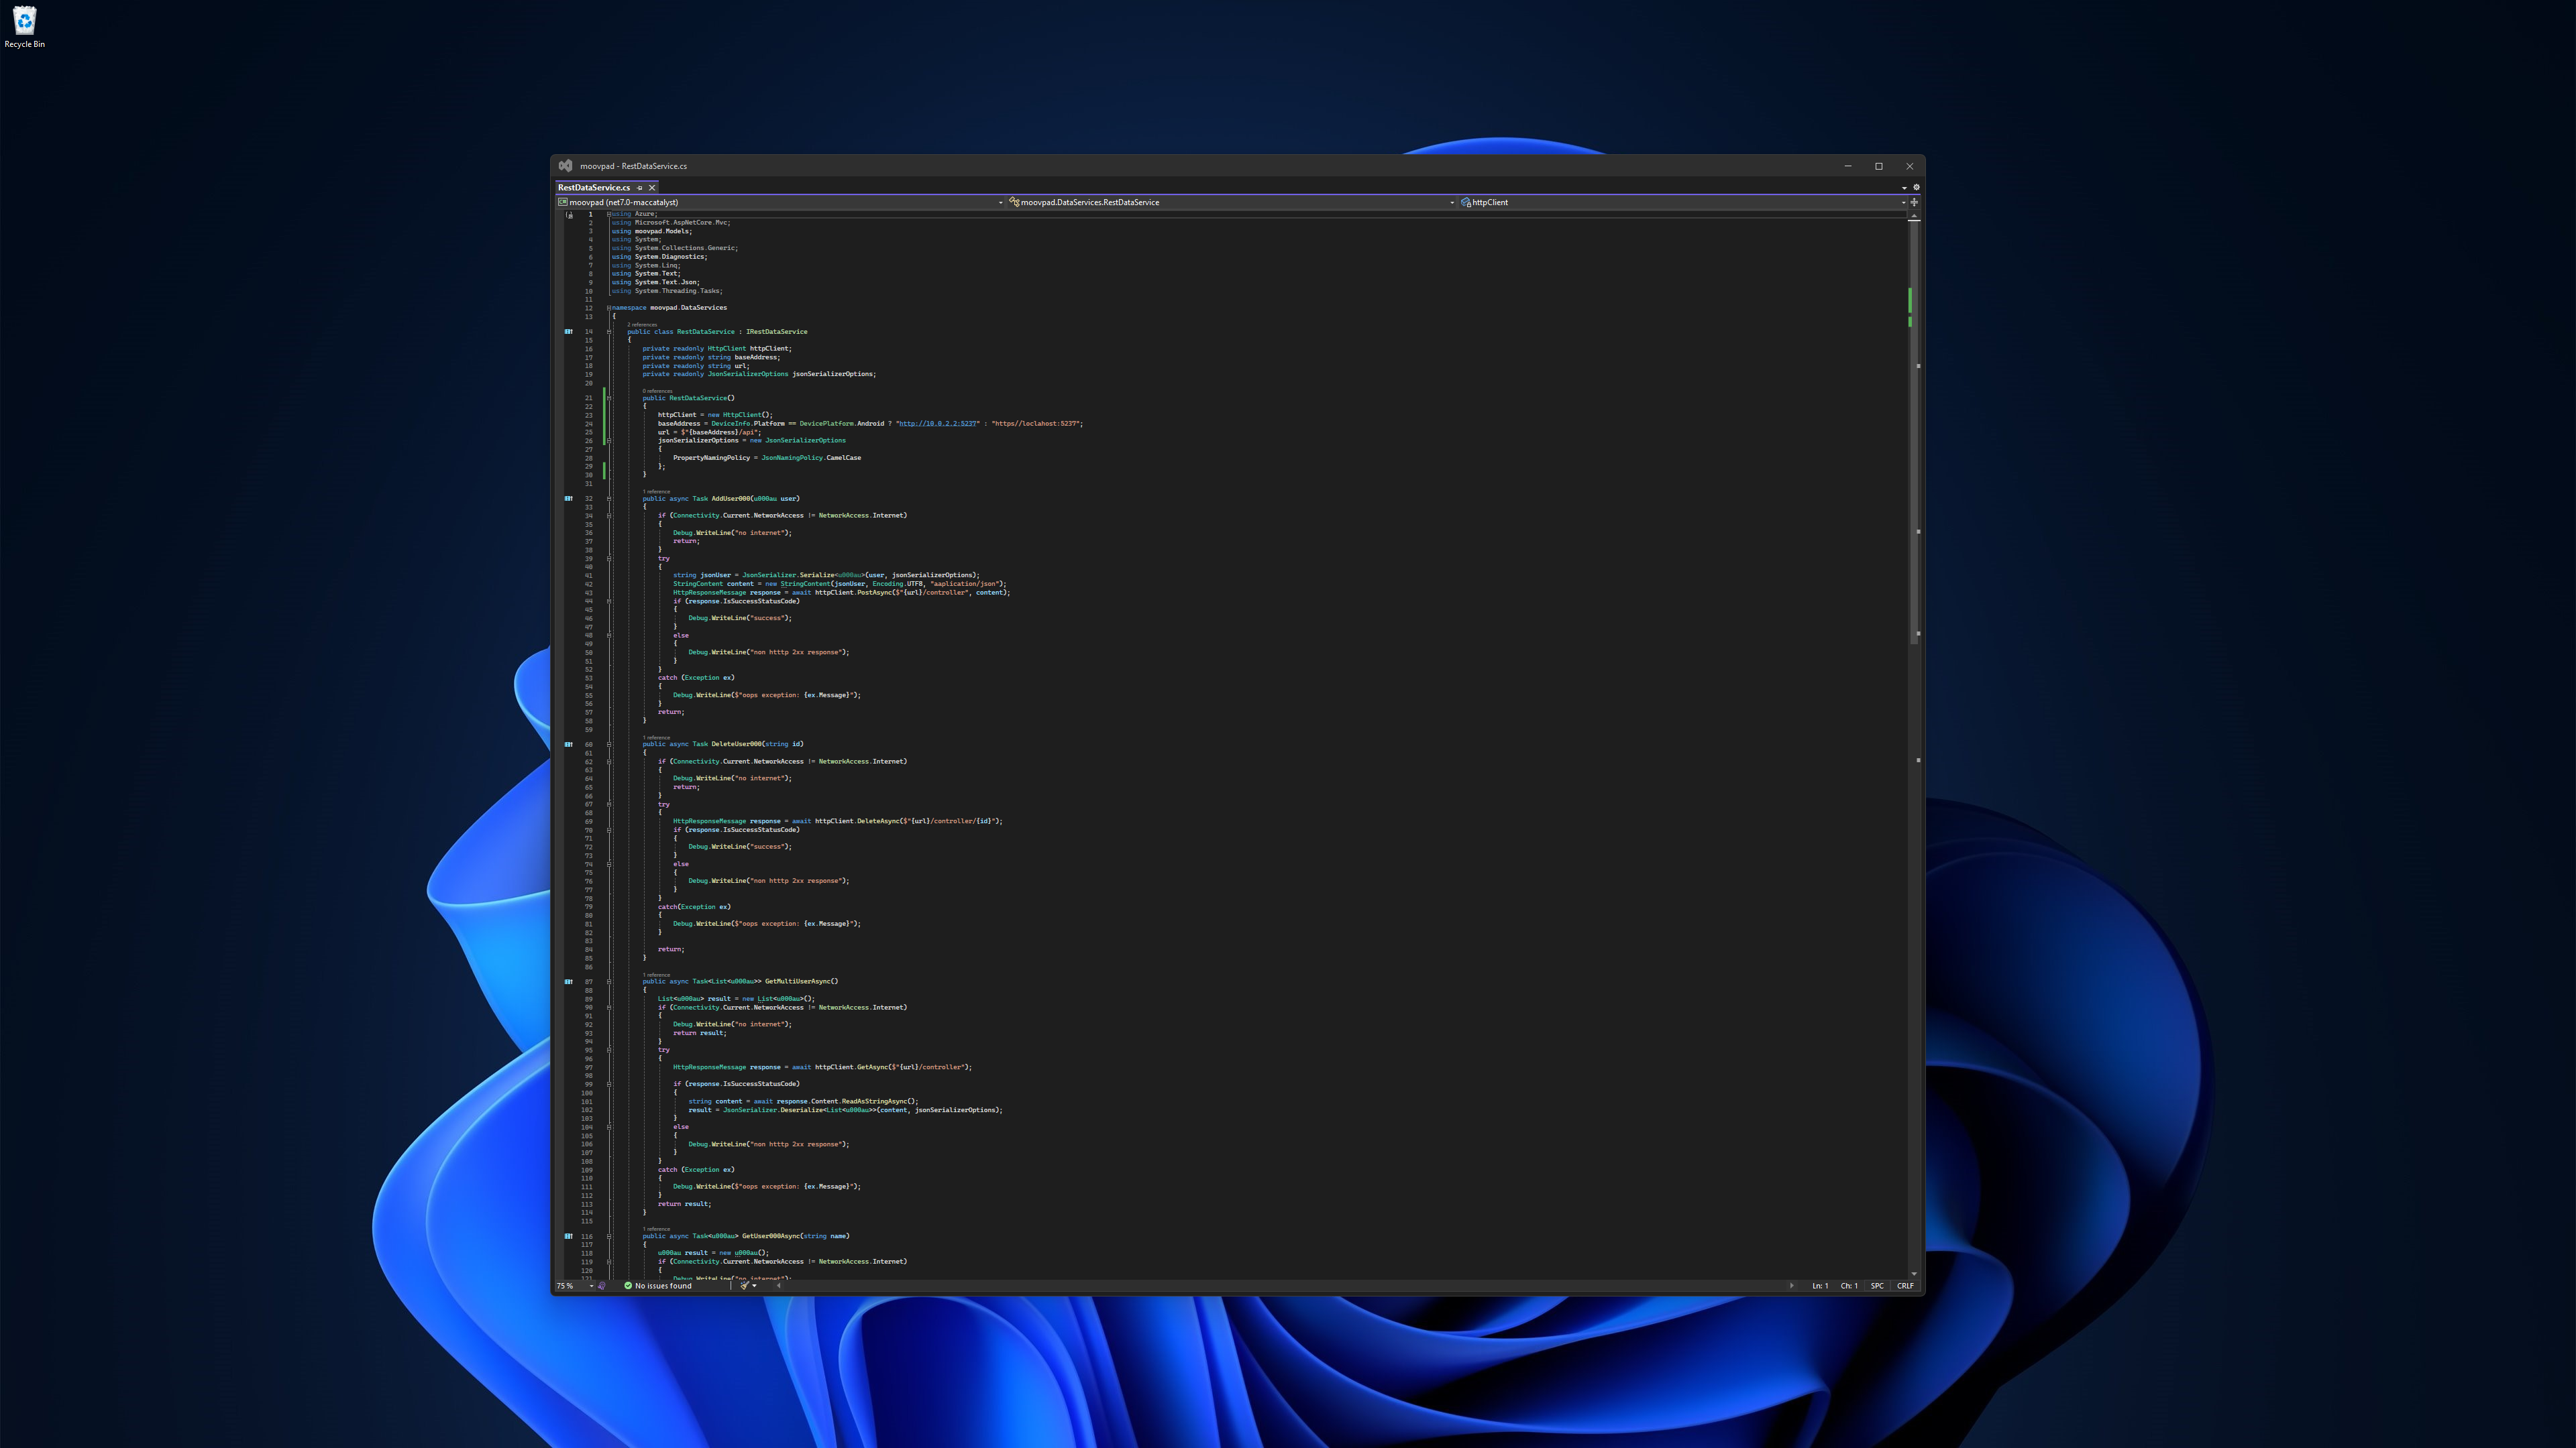Viewport: 2576px width, 1448px height.
Task: Open the Recycle Bin desktop icon
Action: pos(24,27)
